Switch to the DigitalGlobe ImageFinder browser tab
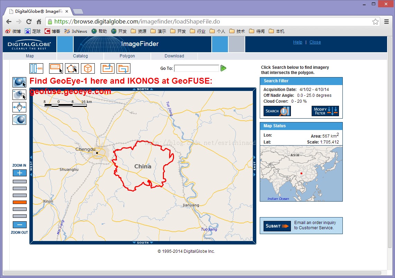The width and height of the screenshot is (395, 278). [38, 11]
